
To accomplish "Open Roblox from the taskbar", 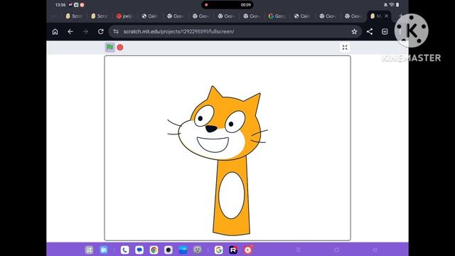I will click(x=233, y=250).
